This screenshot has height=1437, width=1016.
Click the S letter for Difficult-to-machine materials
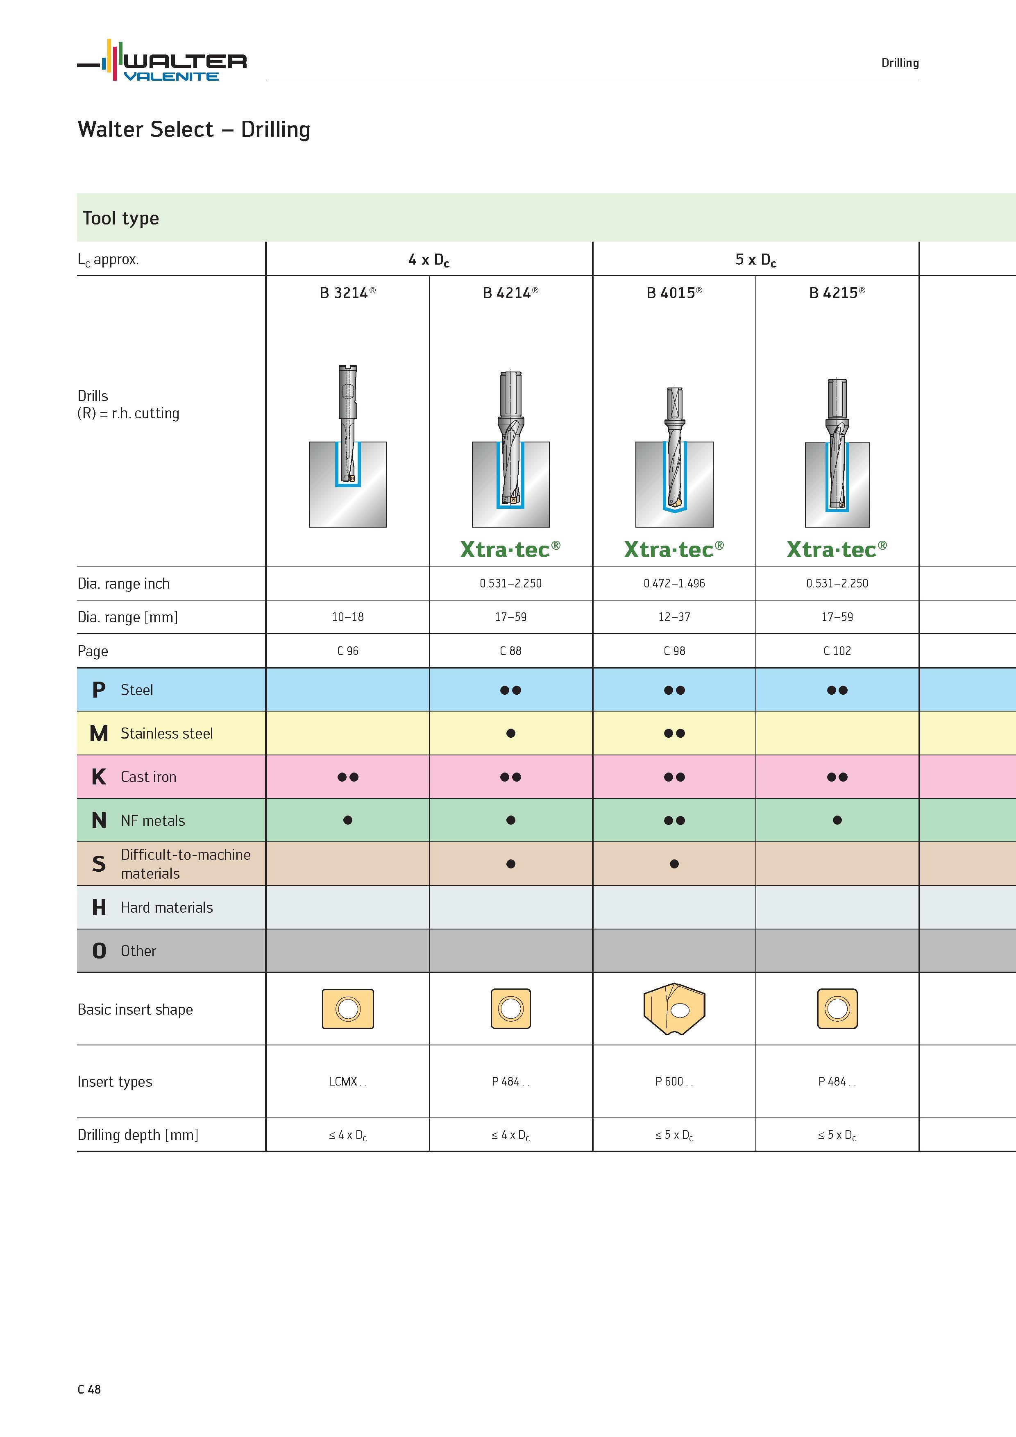click(x=99, y=864)
